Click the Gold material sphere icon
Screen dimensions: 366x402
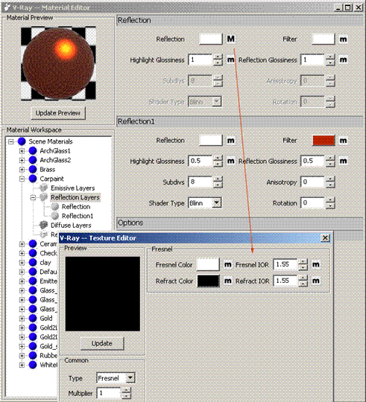pos(33,318)
